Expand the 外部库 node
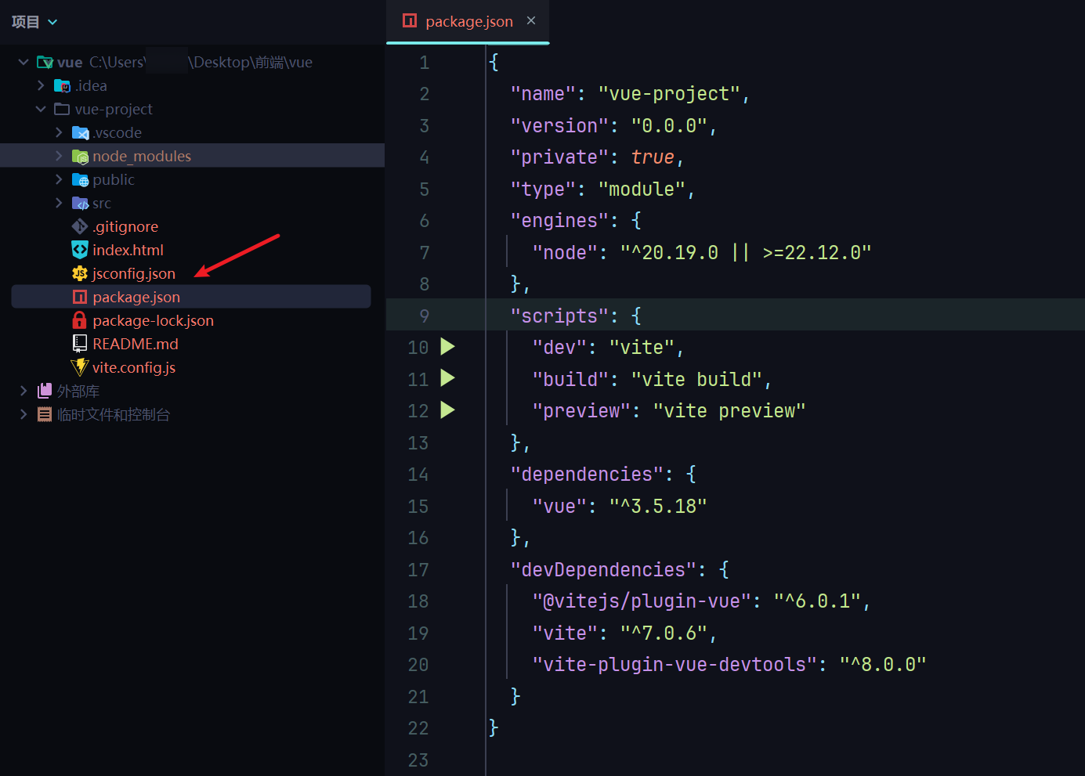Viewport: 1085px width, 776px height. tap(24, 391)
